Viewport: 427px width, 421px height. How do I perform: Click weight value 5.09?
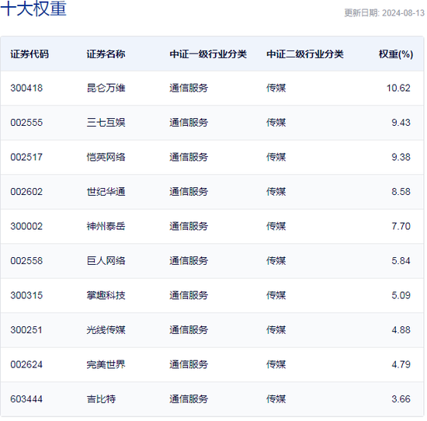[401, 296]
